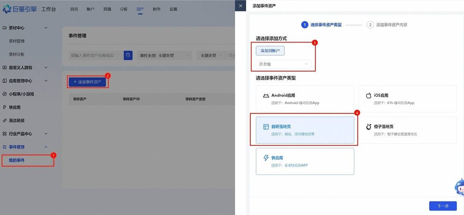Image resolution: width=464 pixels, height=215 pixels.
Task: Click the 橙子落地页 orange icon
Action: (x=369, y=127)
